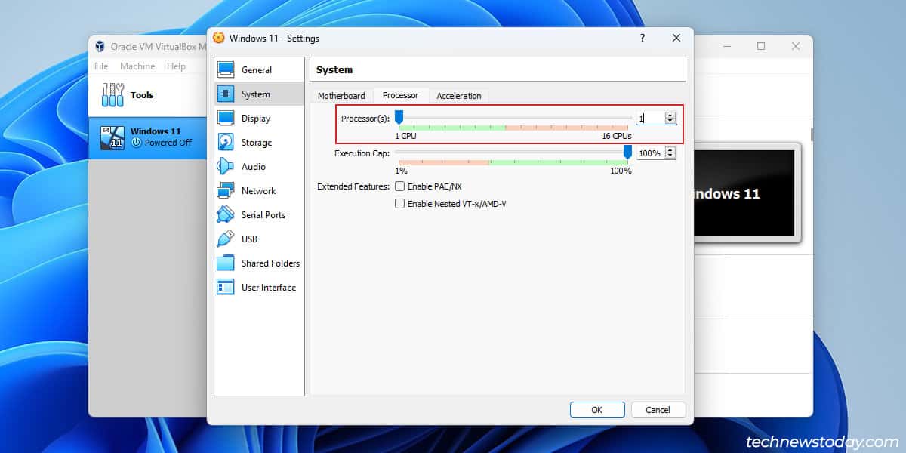The width and height of the screenshot is (906, 453).
Task: Click the Windows 11 preview thumbnail in Manager
Action: 744,193
